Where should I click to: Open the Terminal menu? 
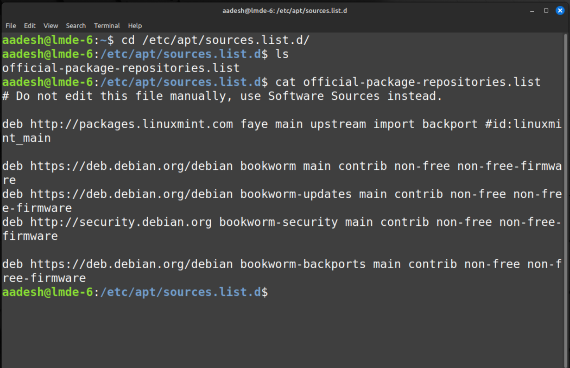106,26
